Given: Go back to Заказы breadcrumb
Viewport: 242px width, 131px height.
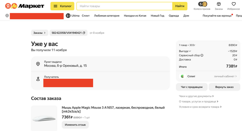Looking at the screenshot, I should click(40, 33).
